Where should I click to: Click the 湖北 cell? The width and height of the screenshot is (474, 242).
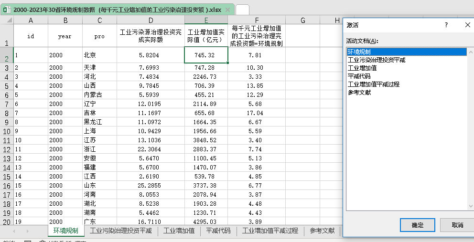click(100, 203)
